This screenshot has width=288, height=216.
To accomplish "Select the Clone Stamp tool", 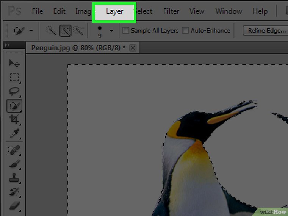I will [14, 178].
